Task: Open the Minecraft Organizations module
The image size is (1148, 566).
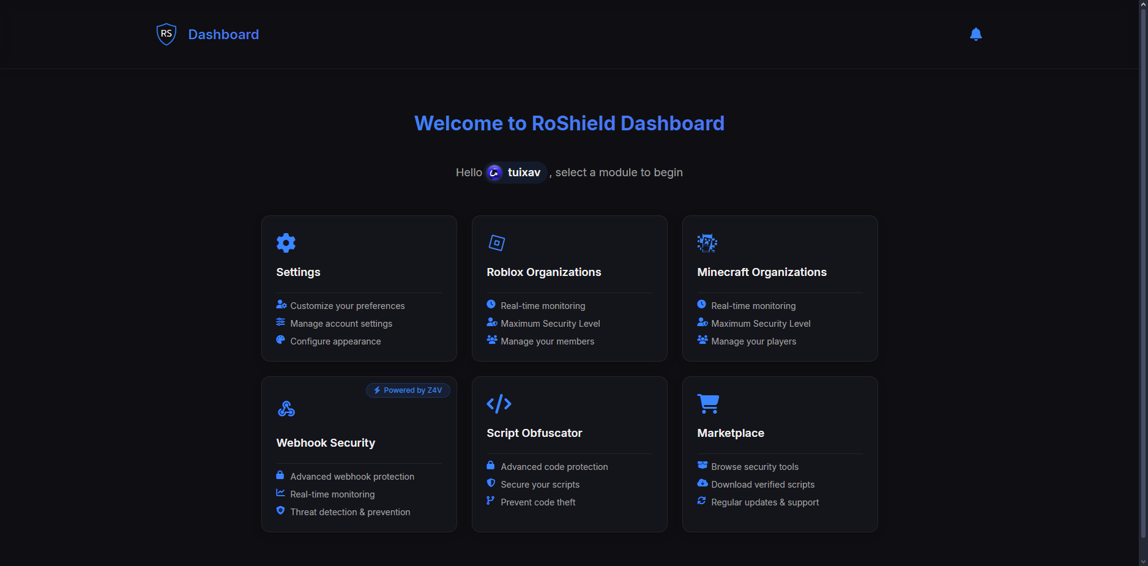Action: pyautogui.click(x=780, y=288)
